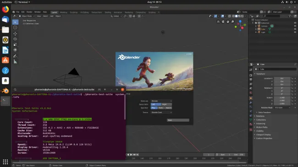Open the Physics properties tab
Viewport: 298px width, 167px height.
coord(251,111)
